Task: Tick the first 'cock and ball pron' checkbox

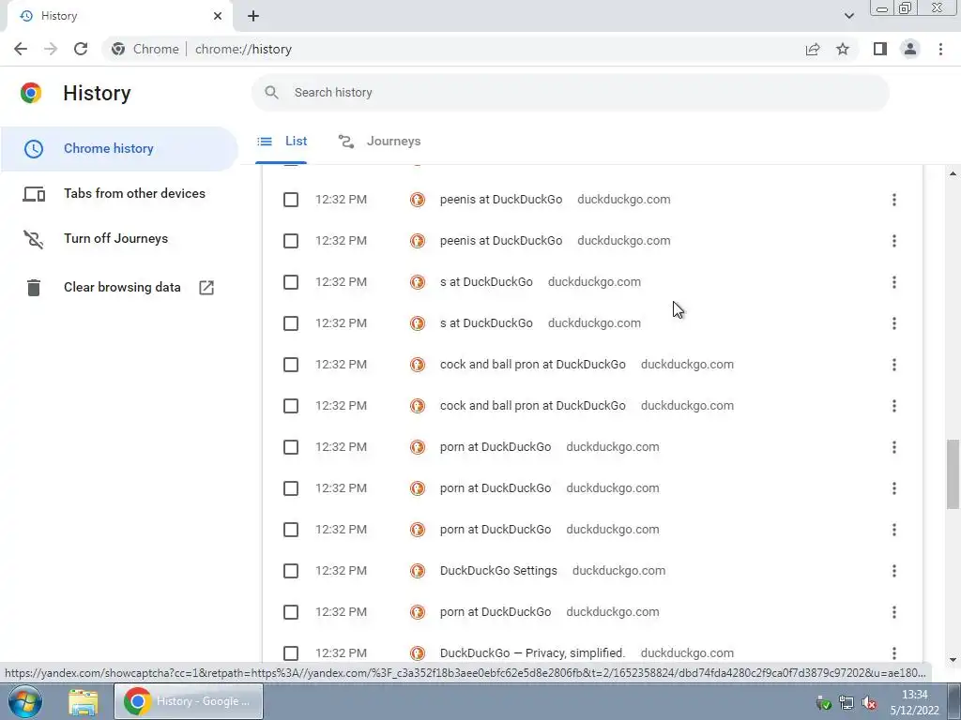Action: (x=291, y=365)
